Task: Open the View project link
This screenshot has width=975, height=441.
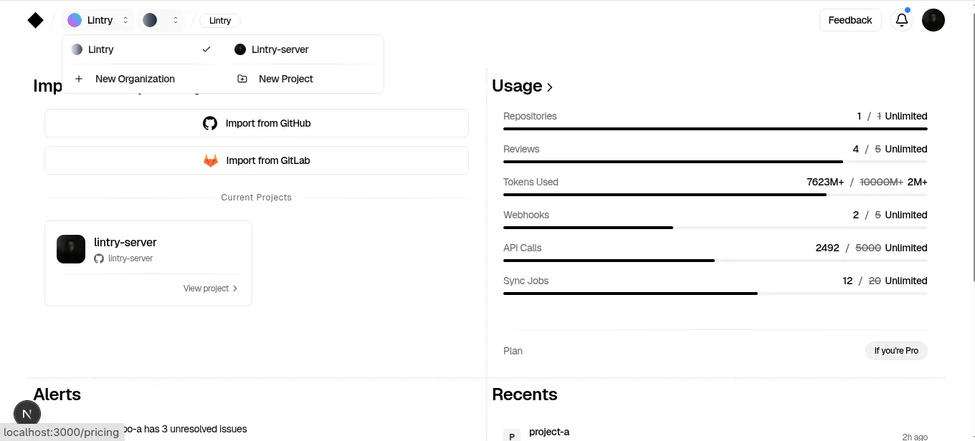Action: (x=210, y=289)
